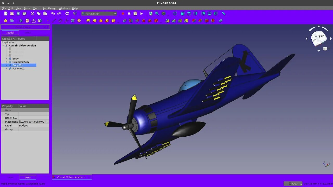Expand the Exploded Slice folder
The image size is (333, 187).
tap(6, 62)
